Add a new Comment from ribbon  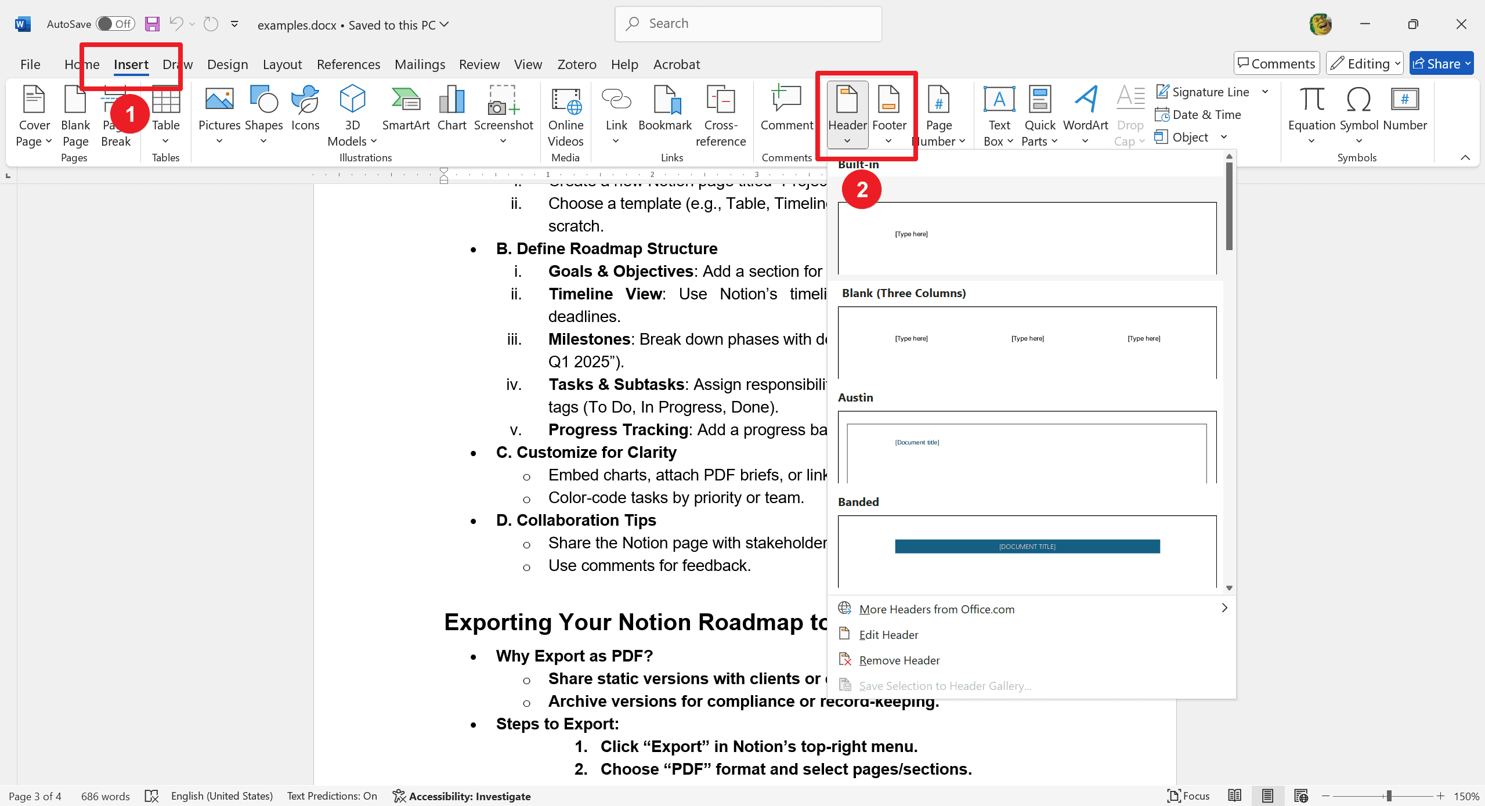pos(787,109)
